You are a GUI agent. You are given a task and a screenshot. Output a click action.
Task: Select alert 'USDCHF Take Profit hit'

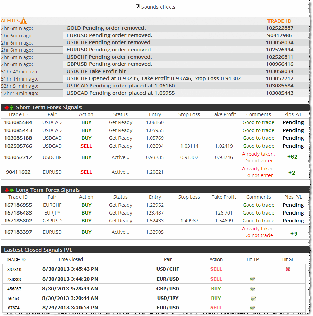[x=96, y=71]
